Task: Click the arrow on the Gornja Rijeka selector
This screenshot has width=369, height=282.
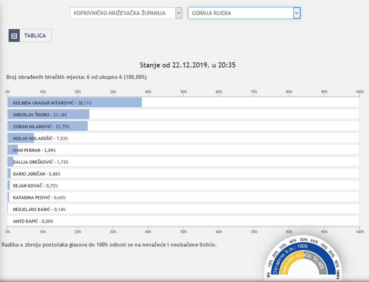Action: click(x=297, y=13)
